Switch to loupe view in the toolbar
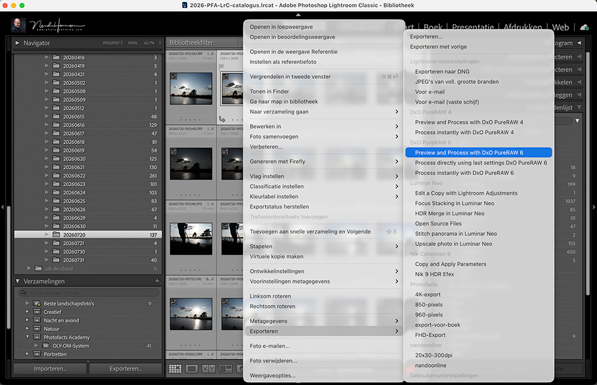Screen dimensions: 597x385 pyautogui.click(x=192, y=369)
